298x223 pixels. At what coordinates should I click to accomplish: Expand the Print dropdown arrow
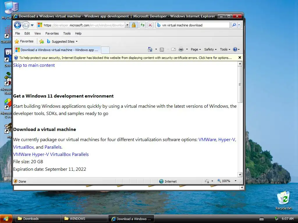pyautogui.click(x=187, y=49)
